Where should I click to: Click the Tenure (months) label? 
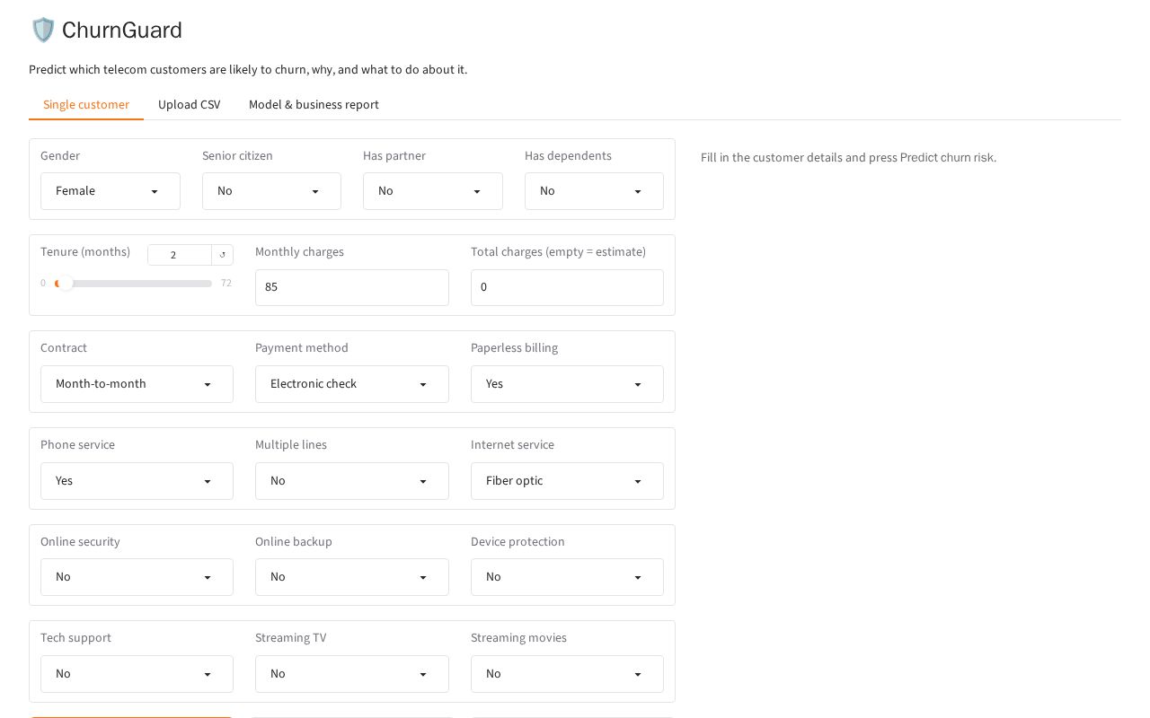tap(85, 252)
